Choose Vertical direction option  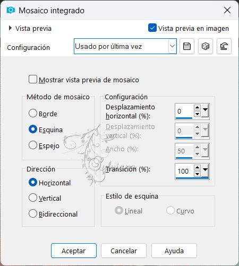tap(33, 198)
